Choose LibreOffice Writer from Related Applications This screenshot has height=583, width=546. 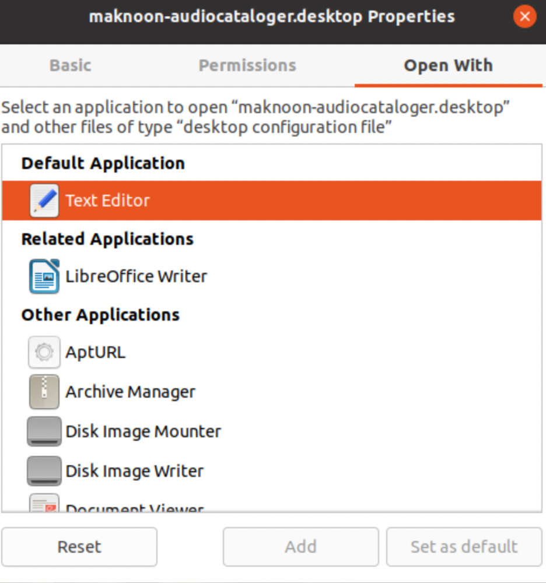pyautogui.click(x=136, y=276)
